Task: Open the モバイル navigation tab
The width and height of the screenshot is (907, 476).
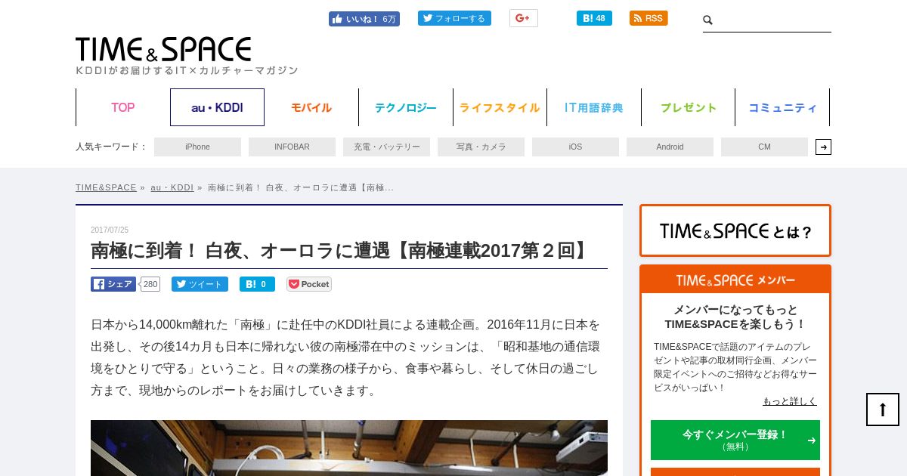Action: 311,107
